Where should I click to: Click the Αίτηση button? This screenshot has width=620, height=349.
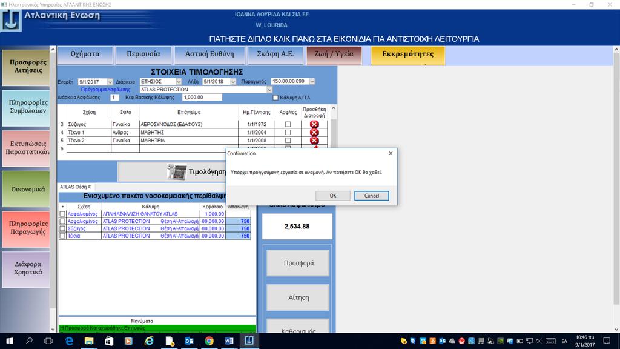[298, 297]
